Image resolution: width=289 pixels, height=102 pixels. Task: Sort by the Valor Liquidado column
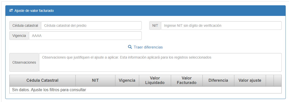[155, 81]
